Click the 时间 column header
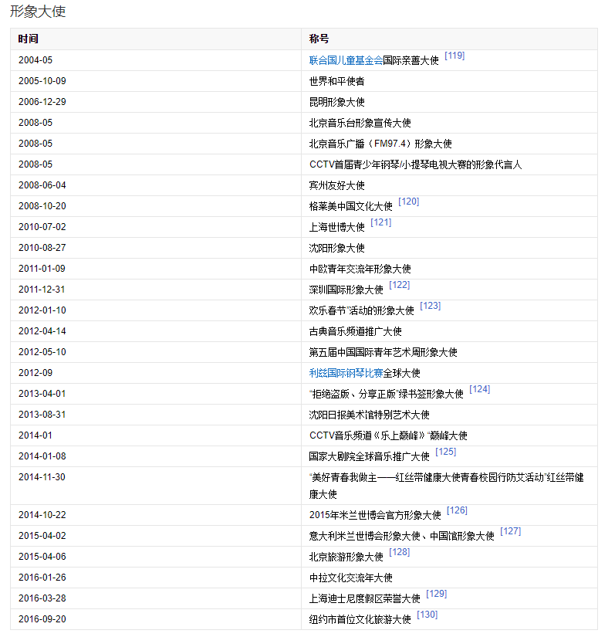The width and height of the screenshot is (615, 637). click(x=29, y=39)
